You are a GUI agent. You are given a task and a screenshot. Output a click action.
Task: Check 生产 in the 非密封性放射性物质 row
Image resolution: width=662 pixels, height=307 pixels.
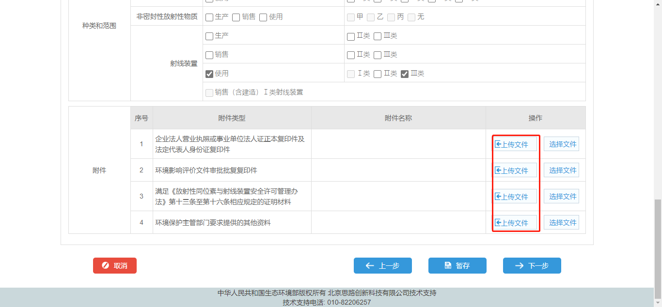209,17
